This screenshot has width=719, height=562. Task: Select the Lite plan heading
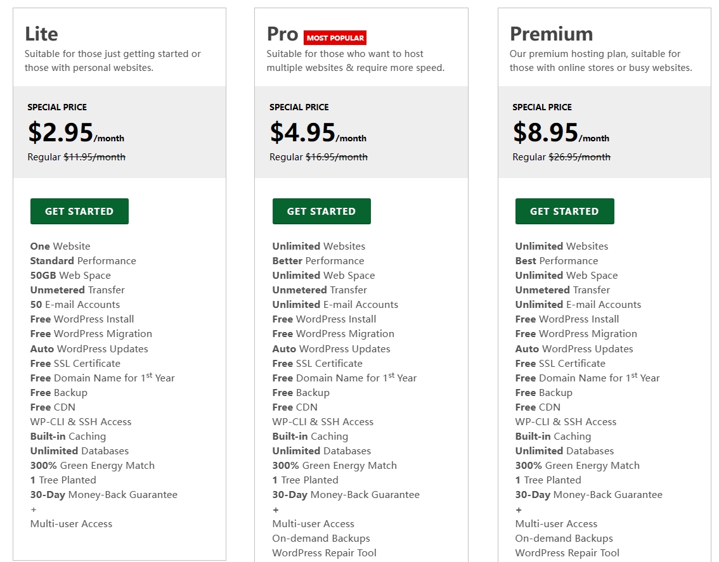point(41,34)
